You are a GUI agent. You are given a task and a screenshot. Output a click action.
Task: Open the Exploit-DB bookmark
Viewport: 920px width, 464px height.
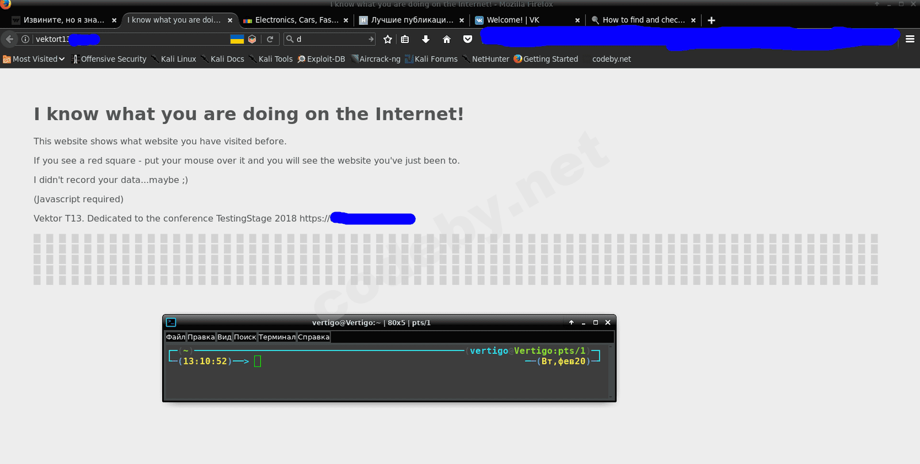(321, 59)
